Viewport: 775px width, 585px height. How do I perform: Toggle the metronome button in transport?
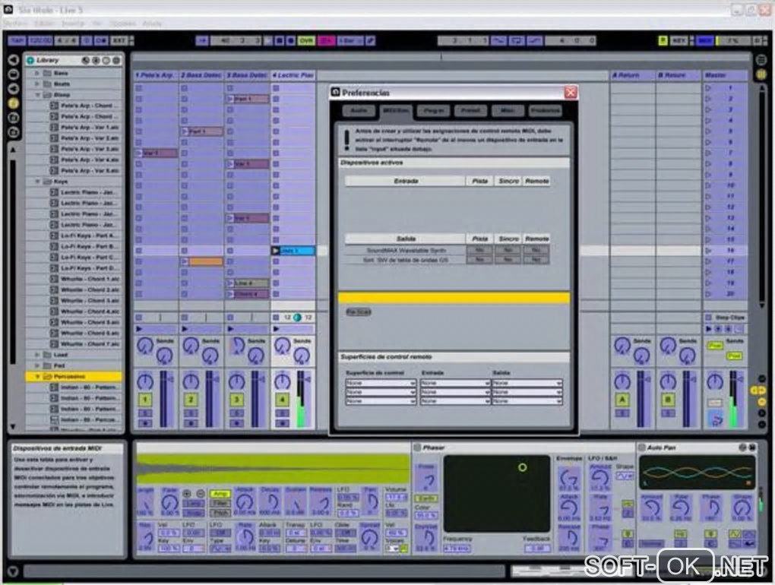101,40
